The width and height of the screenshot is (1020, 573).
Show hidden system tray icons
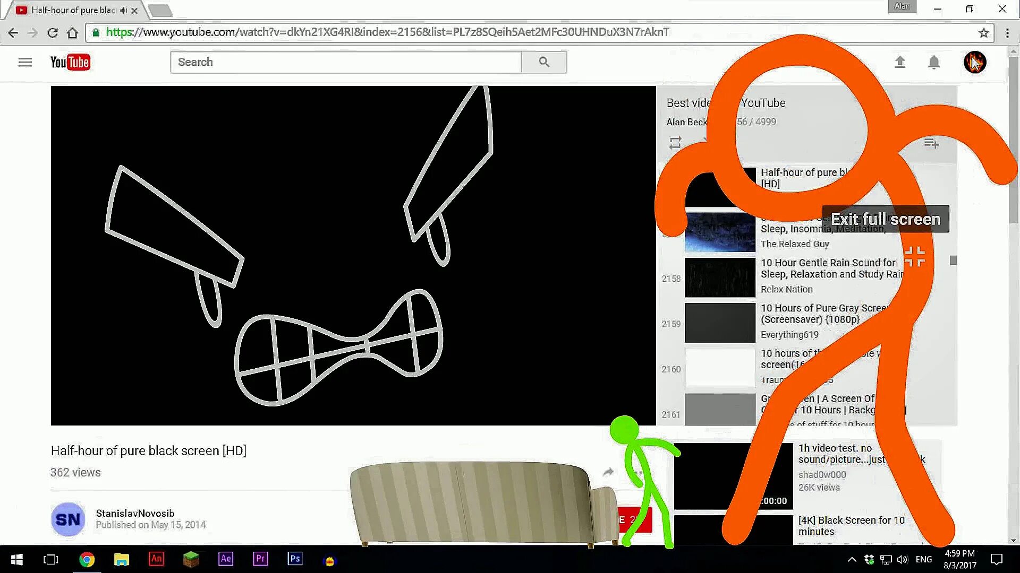pyautogui.click(x=852, y=559)
